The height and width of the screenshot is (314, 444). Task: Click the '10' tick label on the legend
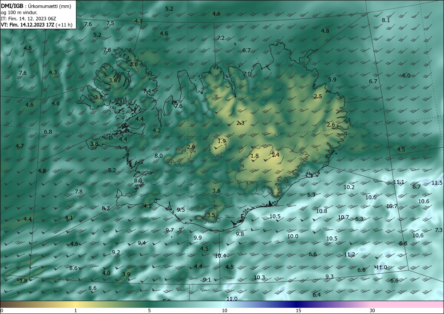pyautogui.click(x=224, y=311)
